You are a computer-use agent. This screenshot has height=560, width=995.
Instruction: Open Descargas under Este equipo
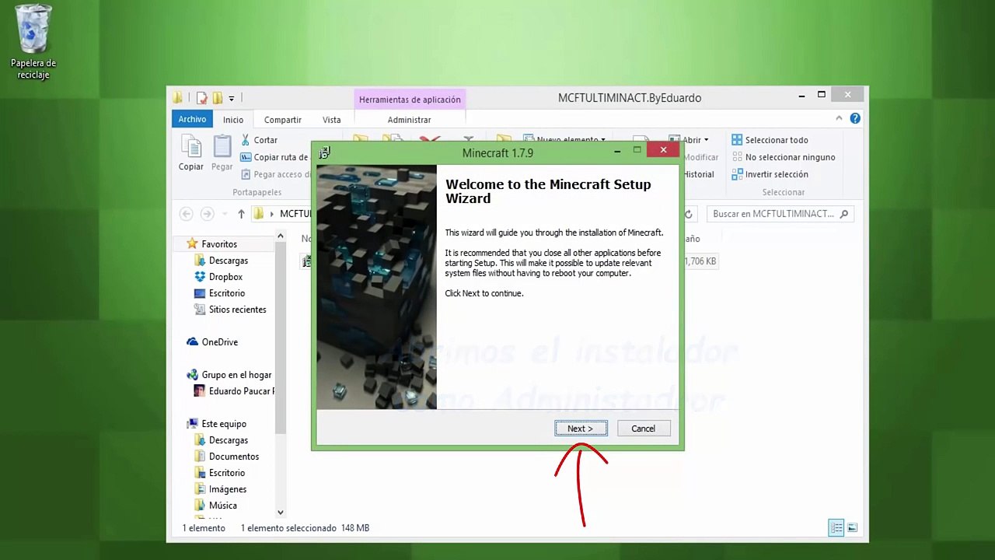[x=229, y=440]
